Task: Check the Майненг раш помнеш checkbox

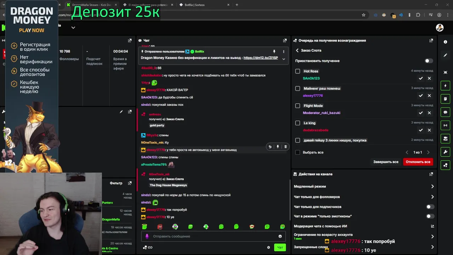Action: (298, 89)
